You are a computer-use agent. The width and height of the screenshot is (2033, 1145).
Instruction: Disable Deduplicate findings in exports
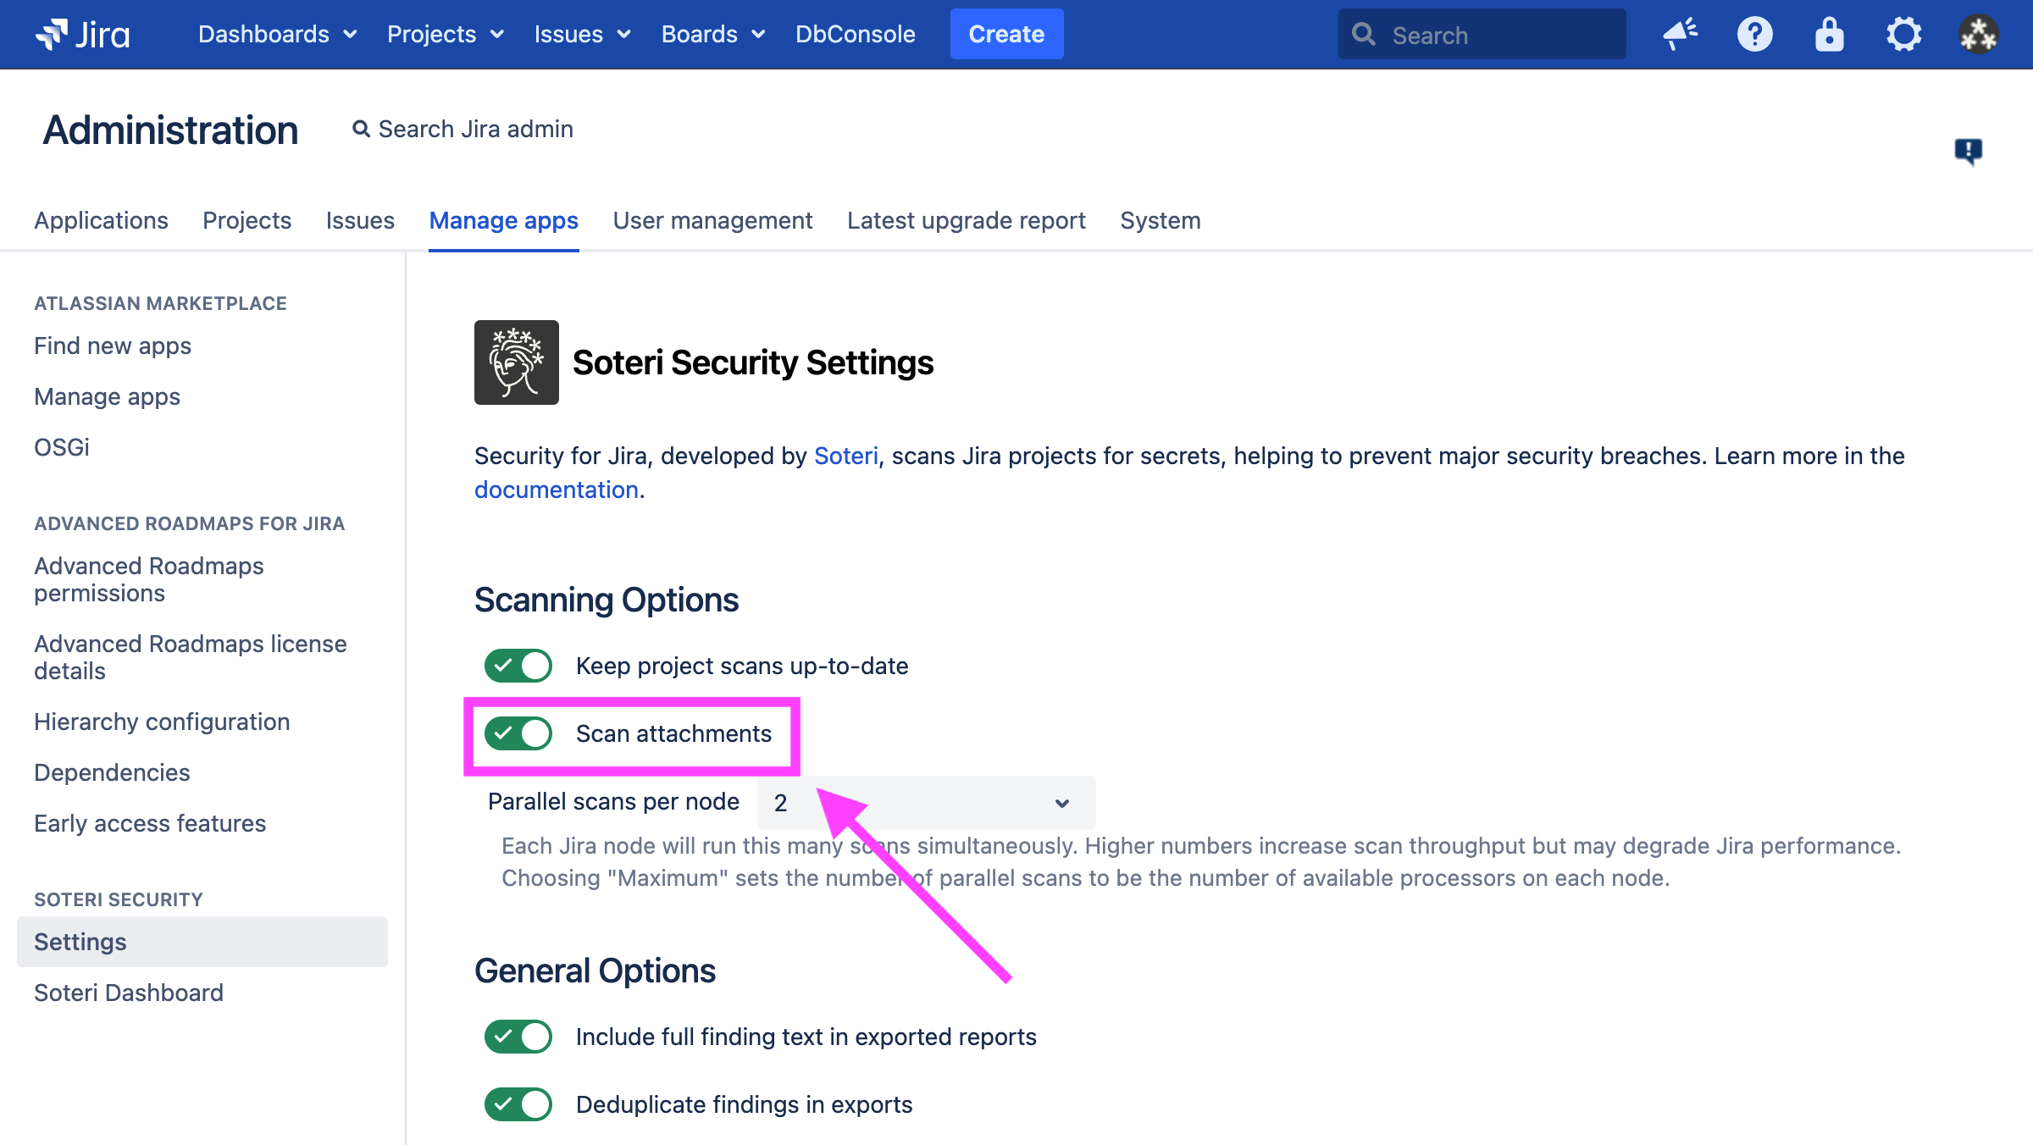[518, 1104]
